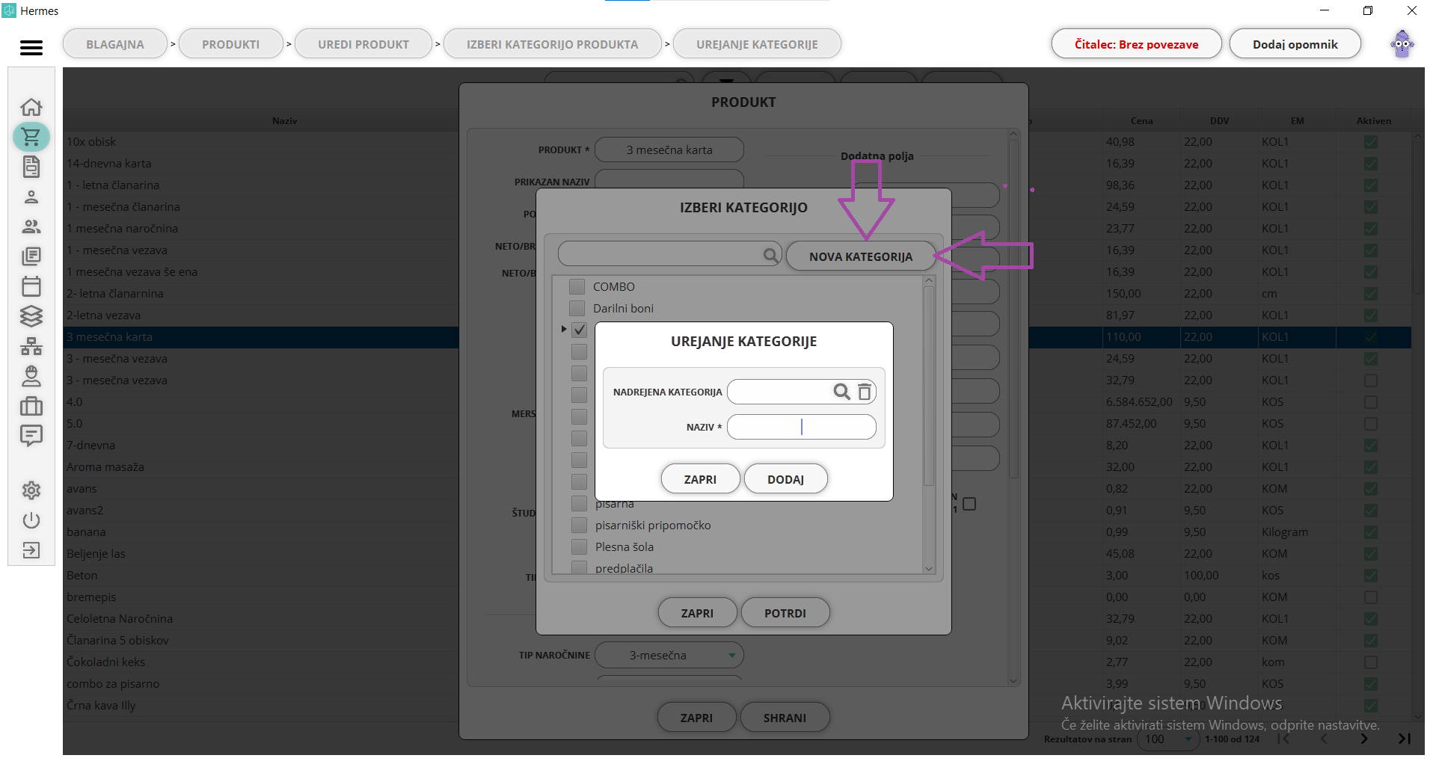
Task: Click ZAPRI in Urejanje kategorije dialog
Action: (700, 479)
